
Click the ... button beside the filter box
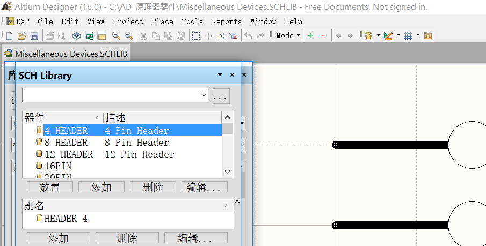221,96
